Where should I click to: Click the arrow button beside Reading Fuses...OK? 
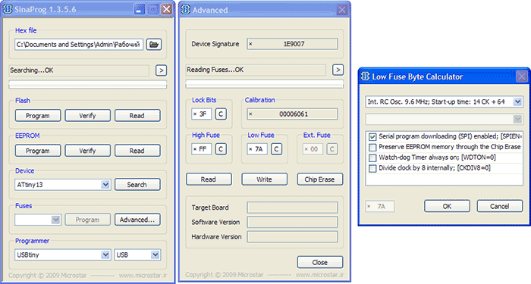pyautogui.click(x=338, y=70)
